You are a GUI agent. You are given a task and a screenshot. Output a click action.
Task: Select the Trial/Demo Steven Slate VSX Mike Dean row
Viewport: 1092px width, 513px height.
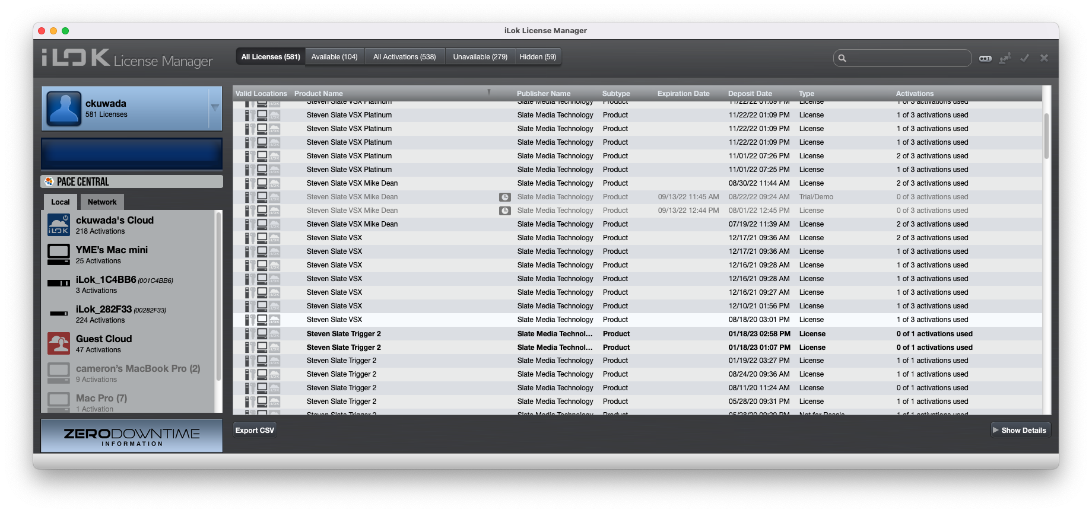pos(637,197)
